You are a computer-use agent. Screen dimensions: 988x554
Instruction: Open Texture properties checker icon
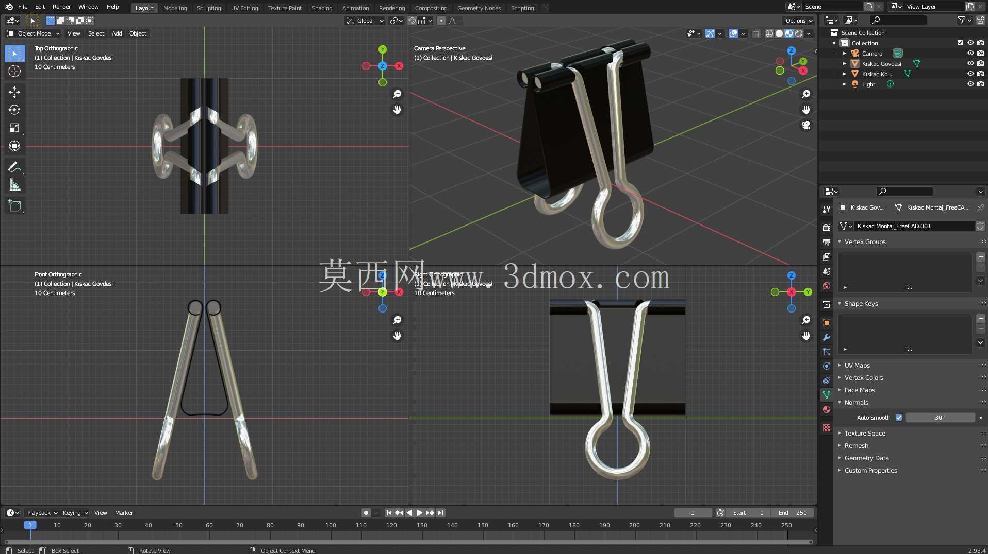(x=827, y=428)
